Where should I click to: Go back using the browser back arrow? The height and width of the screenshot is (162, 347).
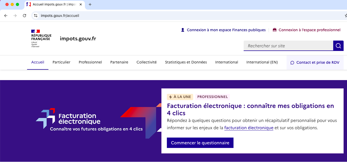(x=6, y=16)
